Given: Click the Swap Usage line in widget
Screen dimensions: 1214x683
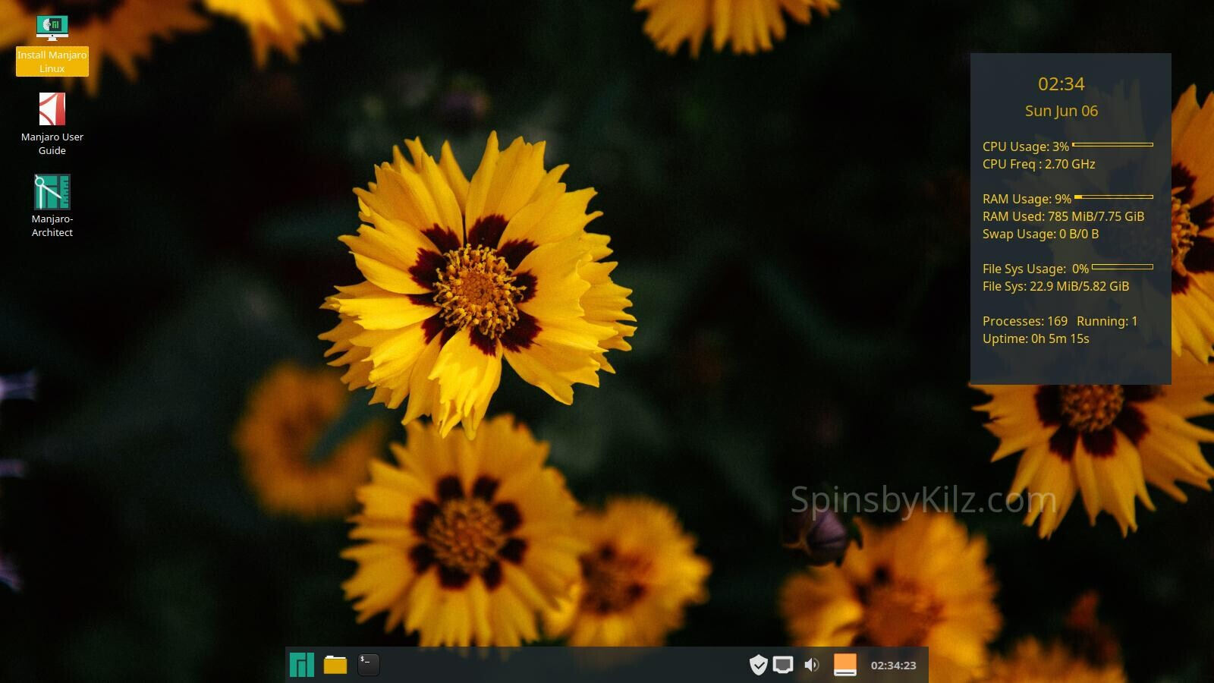Looking at the screenshot, I should pos(1040,234).
